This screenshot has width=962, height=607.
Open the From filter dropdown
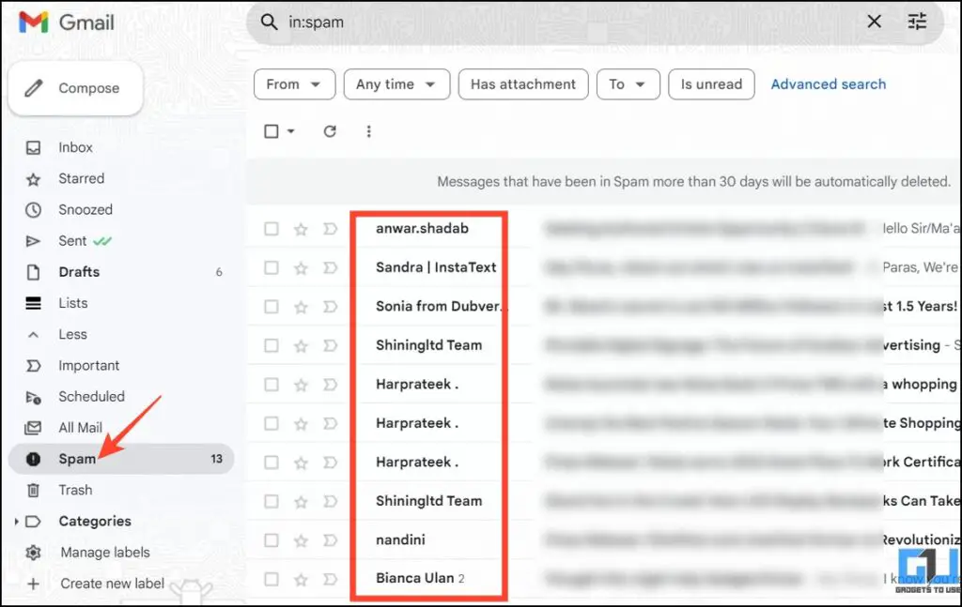pyautogui.click(x=294, y=83)
